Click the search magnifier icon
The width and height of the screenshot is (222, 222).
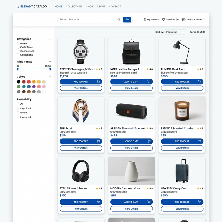pyautogui.click(x=119, y=19)
